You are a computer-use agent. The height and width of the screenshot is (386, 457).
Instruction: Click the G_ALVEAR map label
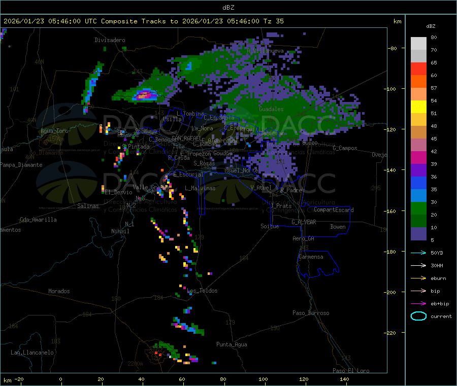[304, 222]
